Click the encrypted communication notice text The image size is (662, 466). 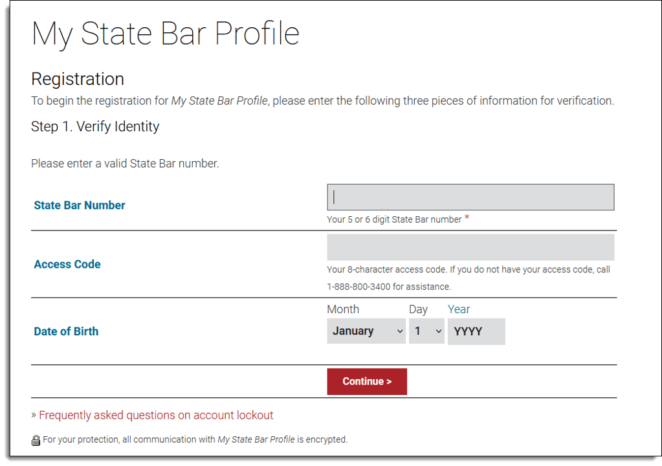[x=194, y=439]
